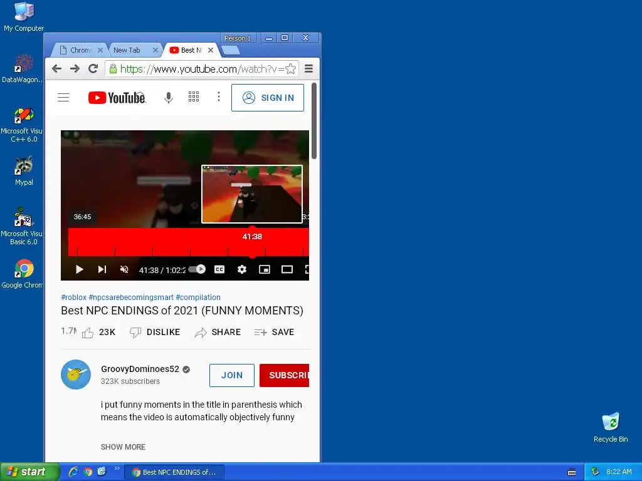The width and height of the screenshot is (642, 481).
Task: Toggle the autoplay switch
Action: pyautogui.click(x=197, y=269)
